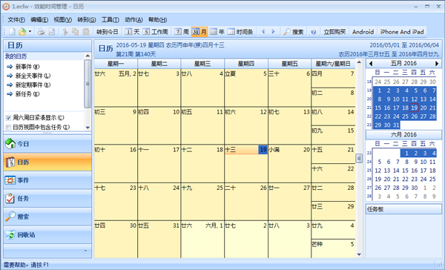
Task: Click the blue previous arrow in toolbar
Action: tap(263, 32)
